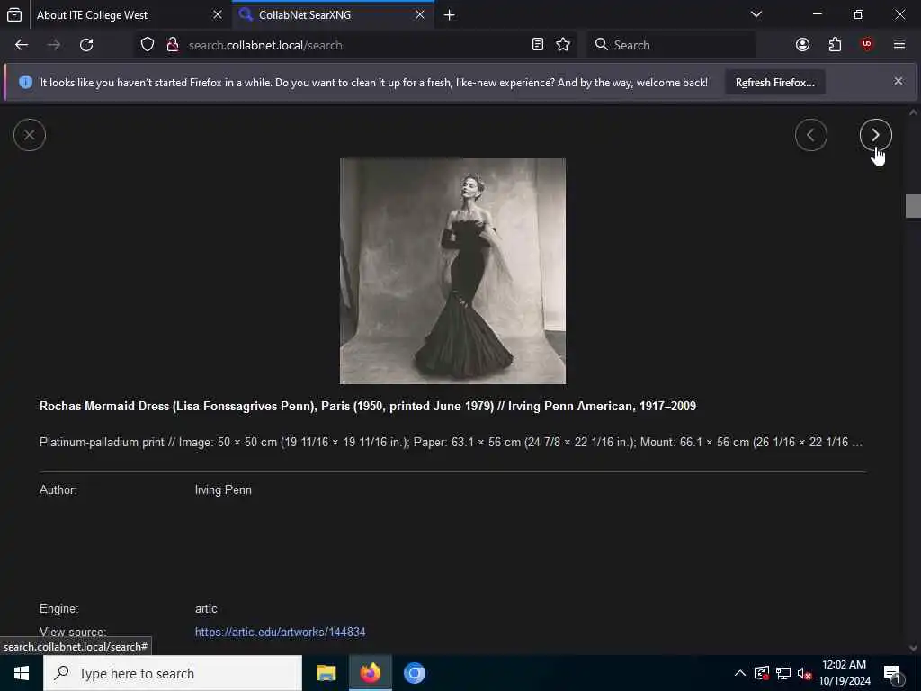Click the Rochas Mermaid Dress title text
Image resolution: width=921 pixels, height=691 pixels.
click(368, 406)
